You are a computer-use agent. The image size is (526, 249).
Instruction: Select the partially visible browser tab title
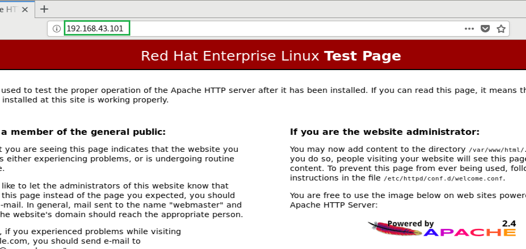click(x=9, y=10)
